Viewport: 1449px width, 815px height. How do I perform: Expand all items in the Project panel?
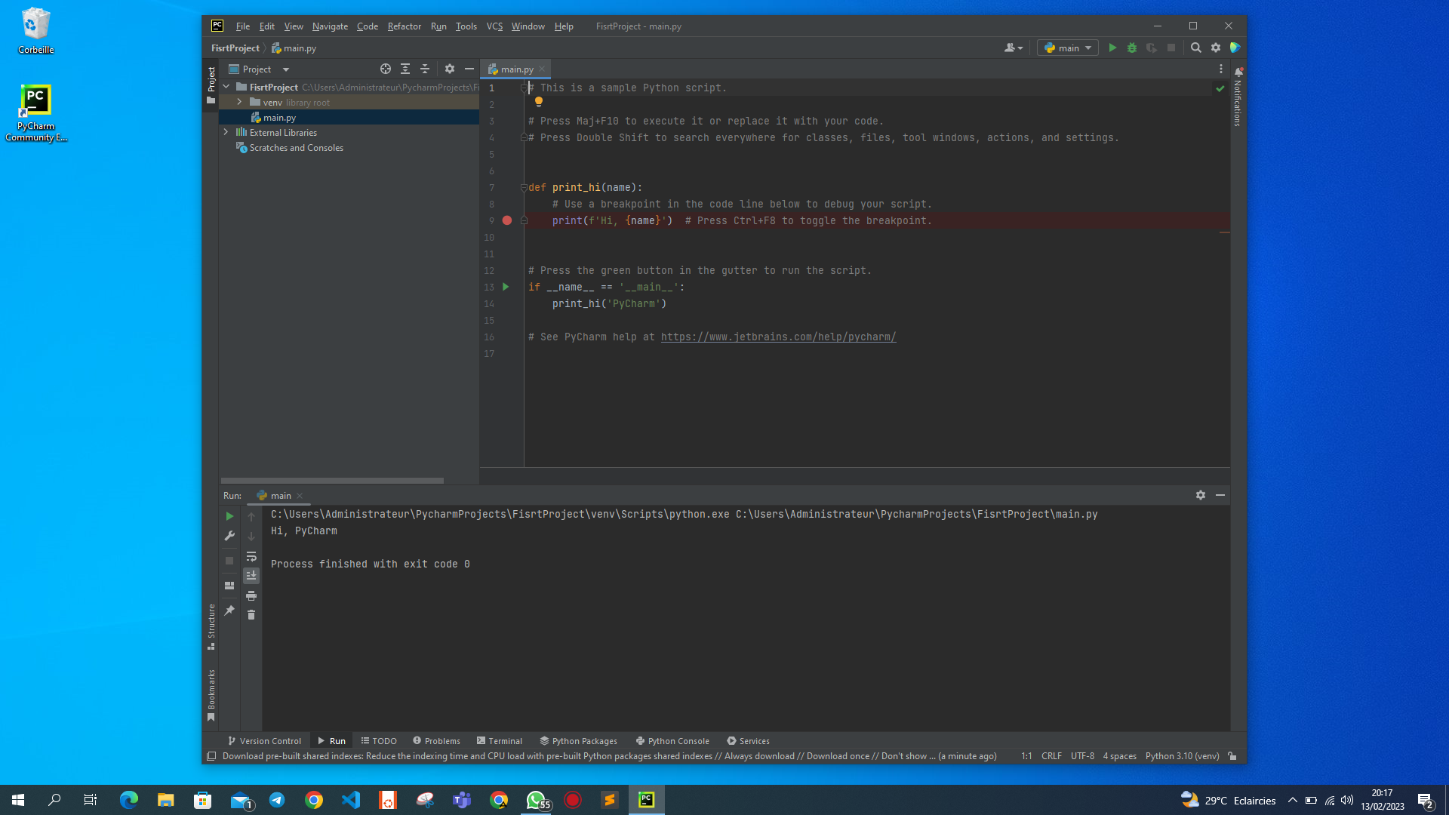coord(405,69)
